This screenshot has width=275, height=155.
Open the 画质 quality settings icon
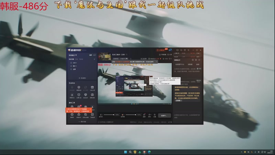click(144, 115)
